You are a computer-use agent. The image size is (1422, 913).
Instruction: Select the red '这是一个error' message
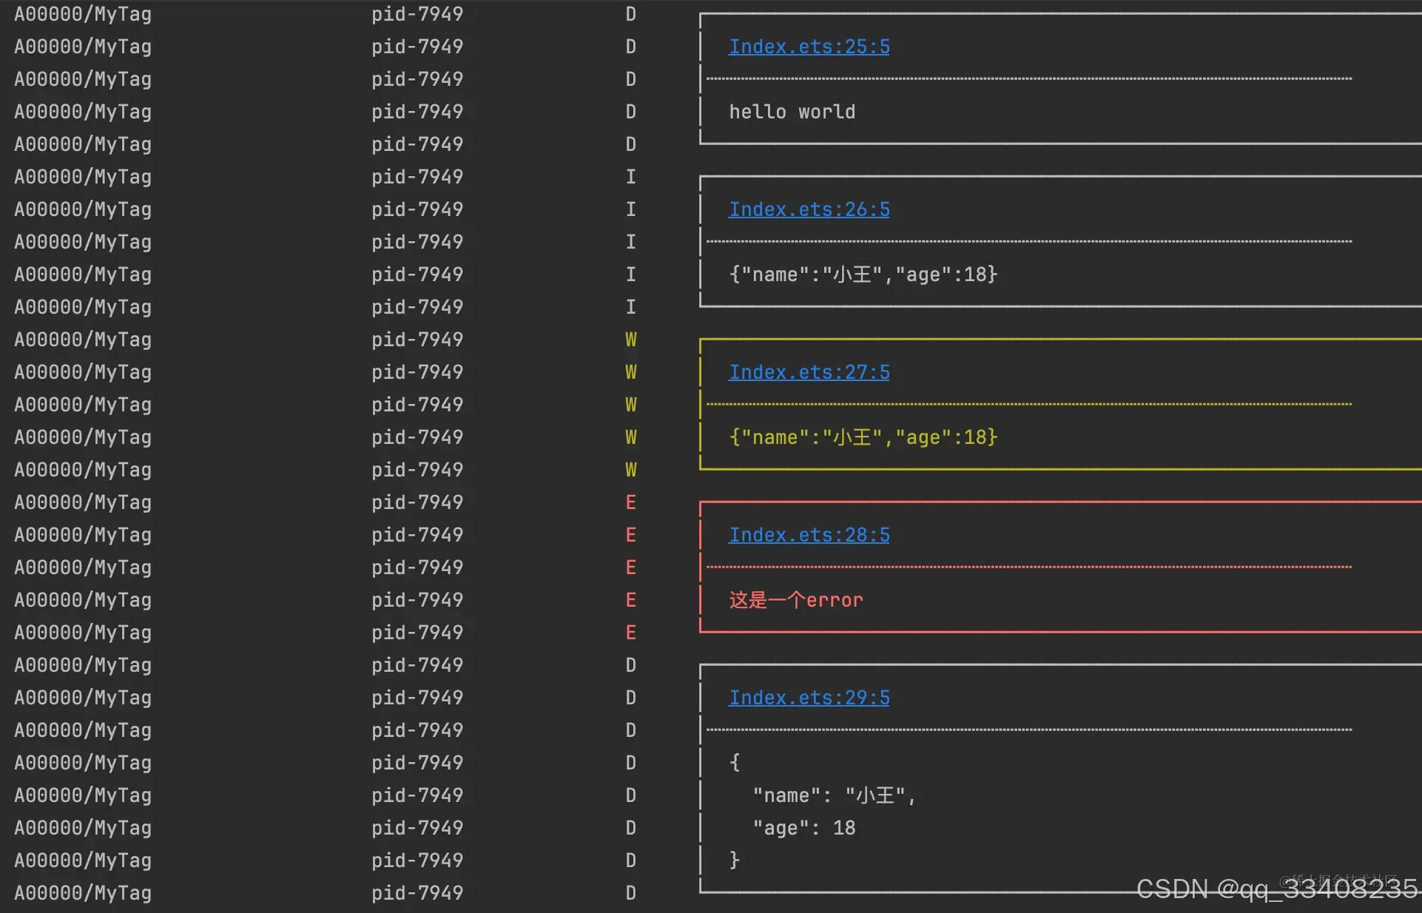[796, 600]
